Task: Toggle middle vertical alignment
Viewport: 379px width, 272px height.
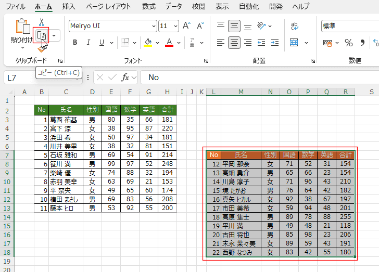Action: pos(234,26)
